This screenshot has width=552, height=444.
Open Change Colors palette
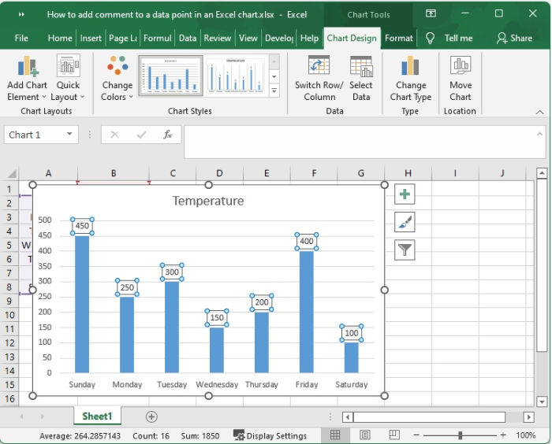point(117,78)
